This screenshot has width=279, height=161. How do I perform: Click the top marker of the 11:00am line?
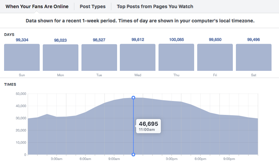pos(133,98)
